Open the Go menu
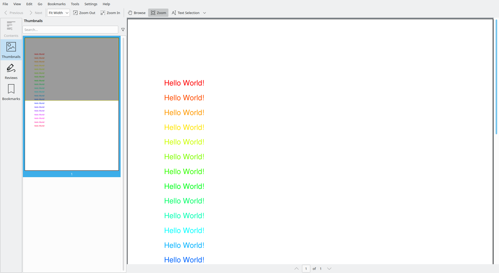Image resolution: width=499 pixels, height=273 pixels. click(x=40, y=4)
